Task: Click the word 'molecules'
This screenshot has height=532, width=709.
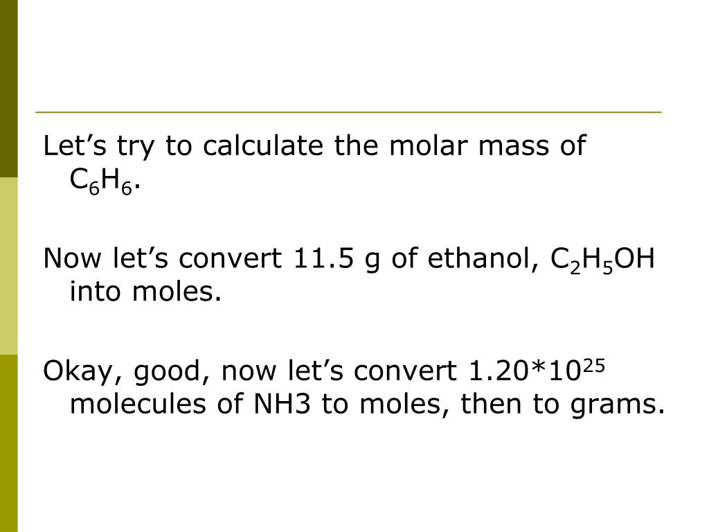Action: (x=138, y=404)
